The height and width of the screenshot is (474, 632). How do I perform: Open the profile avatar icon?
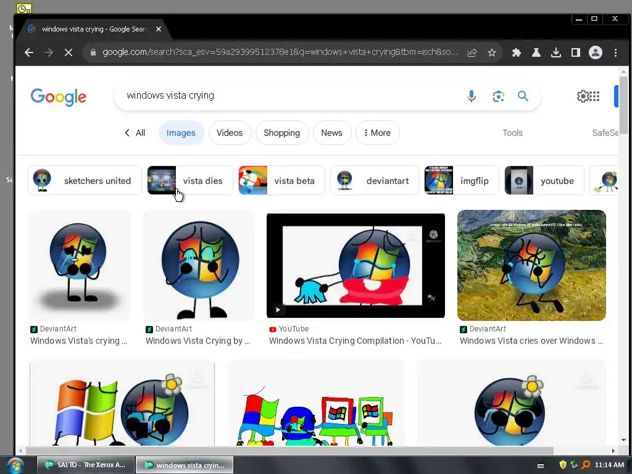tap(596, 52)
